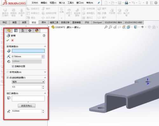Viewport: 159px width, 126px height.
Task: Open the 矩形 relief type dropdown
Action: 28,82
